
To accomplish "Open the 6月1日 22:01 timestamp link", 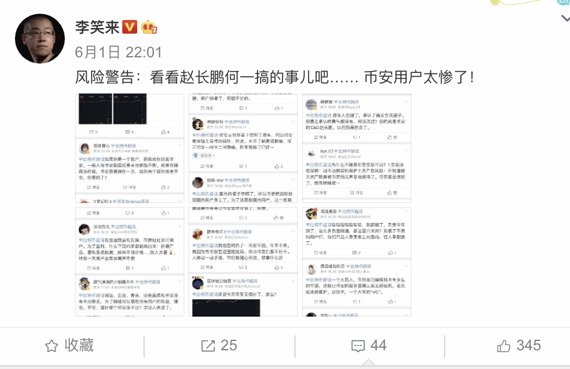I will (x=118, y=52).
